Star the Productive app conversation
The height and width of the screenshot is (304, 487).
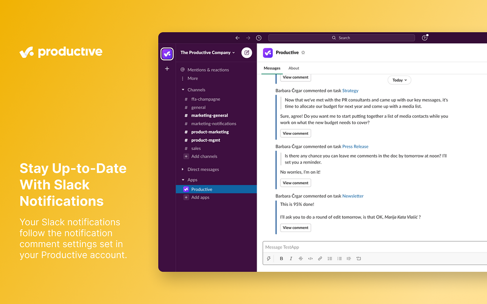[303, 53]
